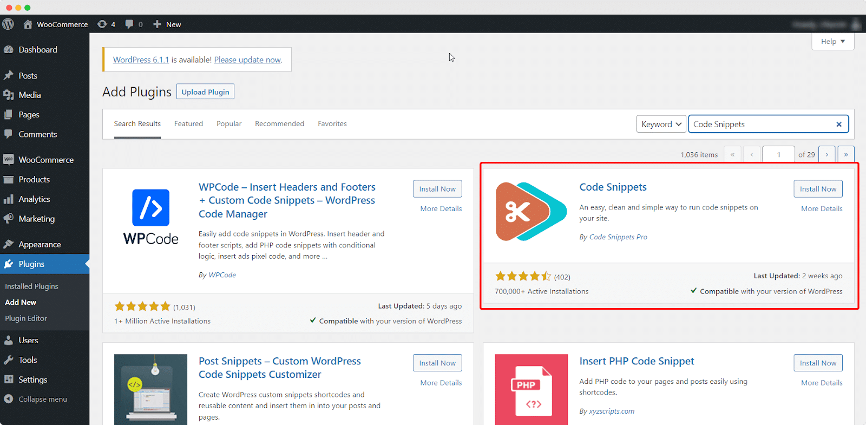Click the WordPress 6.1.1 link
Viewport: 866px width, 425px height.
click(x=141, y=60)
